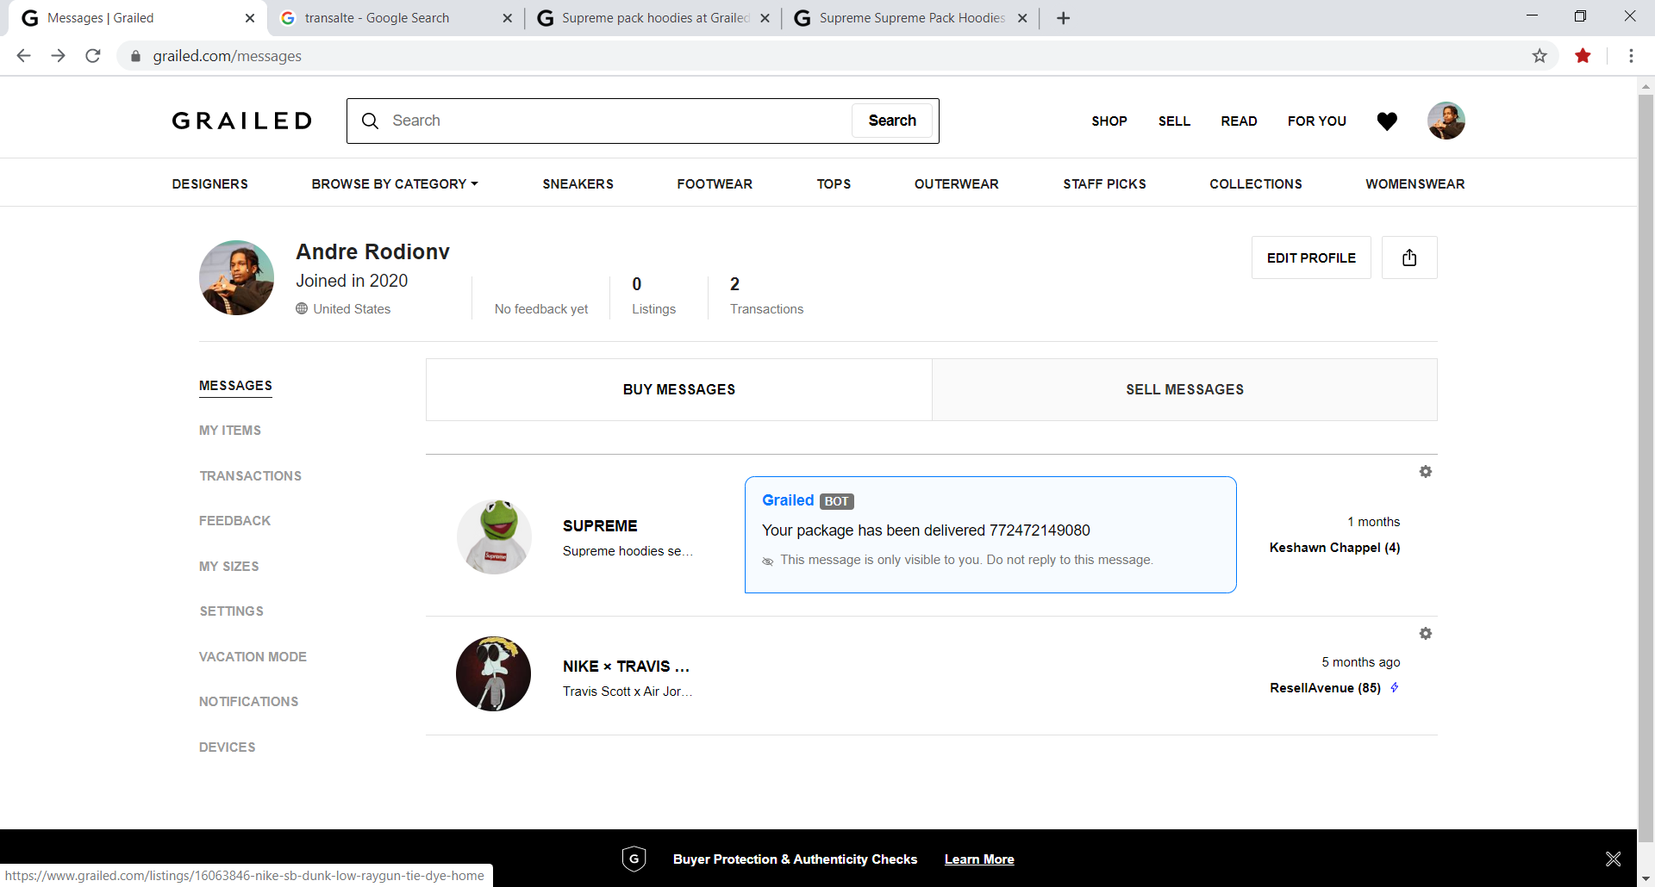1655x887 pixels.
Task: Open WOMENSWEAR section
Action: (1415, 184)
